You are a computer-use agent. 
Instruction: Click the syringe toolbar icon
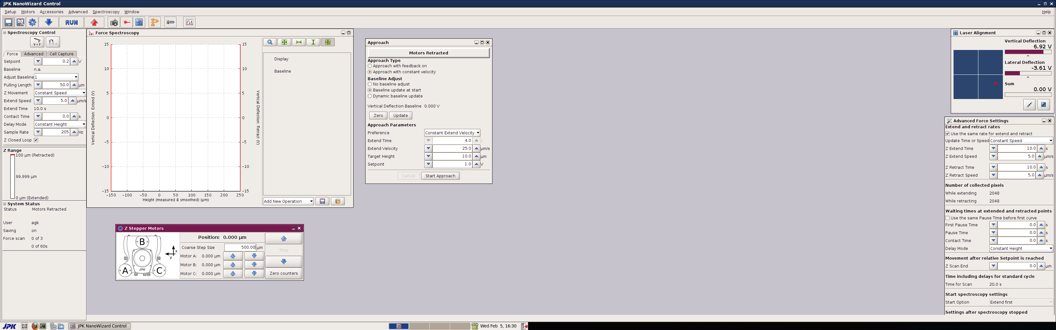point(171,22)
